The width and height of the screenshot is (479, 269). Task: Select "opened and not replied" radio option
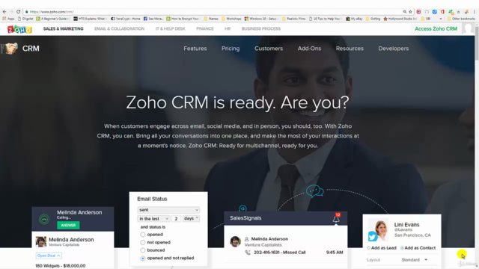143,258
